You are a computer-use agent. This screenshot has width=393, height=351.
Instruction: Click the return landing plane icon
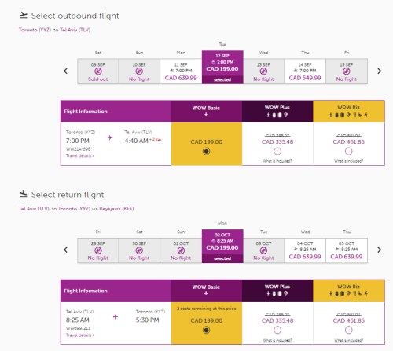(23, 194)
